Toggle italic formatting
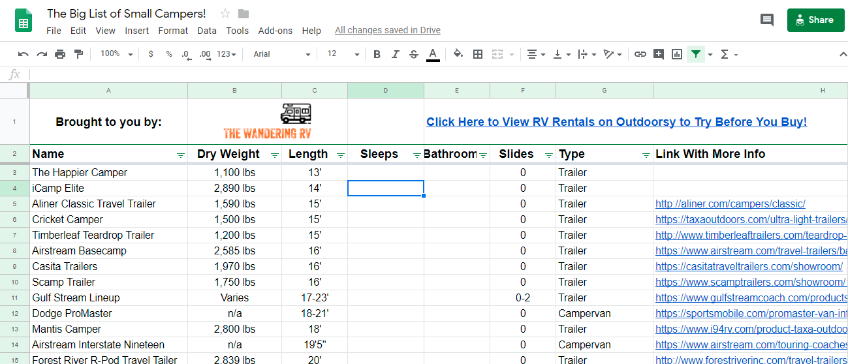 coord(395,54)
